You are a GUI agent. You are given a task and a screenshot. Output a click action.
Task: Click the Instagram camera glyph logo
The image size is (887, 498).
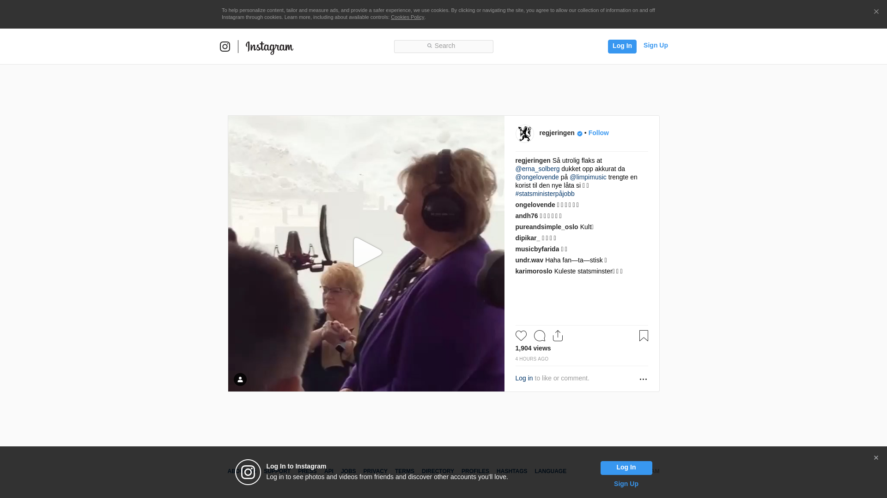tap(225, 47)
